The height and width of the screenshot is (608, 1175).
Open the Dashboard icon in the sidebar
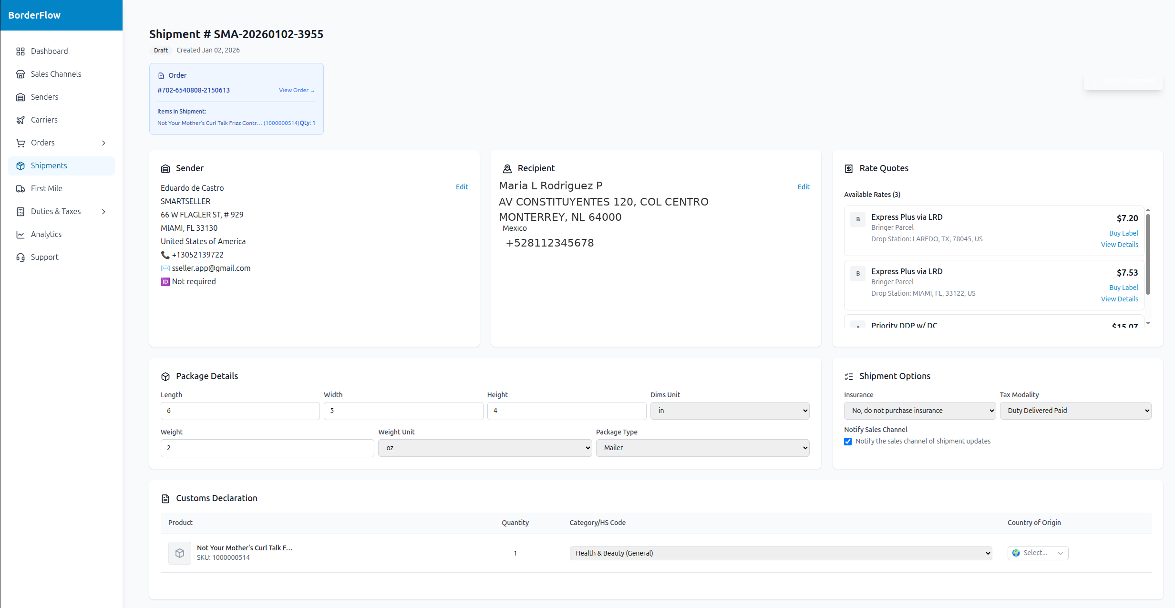pyautogui.click(x=21, y=51)
